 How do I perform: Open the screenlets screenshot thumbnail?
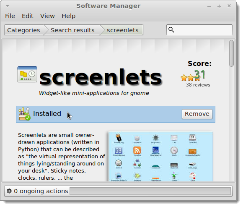point(160,157)
